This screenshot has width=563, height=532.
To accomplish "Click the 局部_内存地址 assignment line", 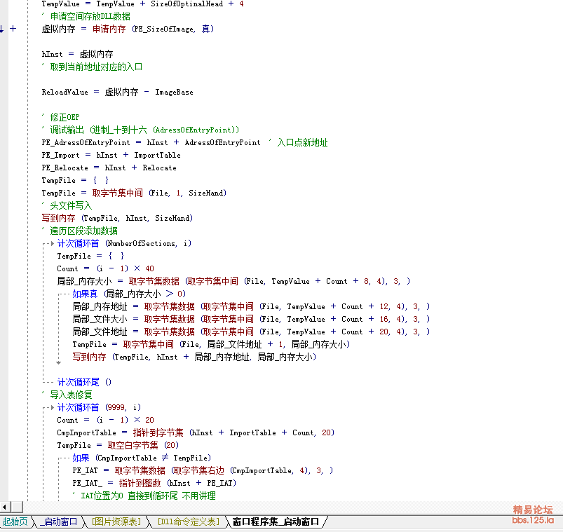I will pyautogui.click(x=251, y=306).
